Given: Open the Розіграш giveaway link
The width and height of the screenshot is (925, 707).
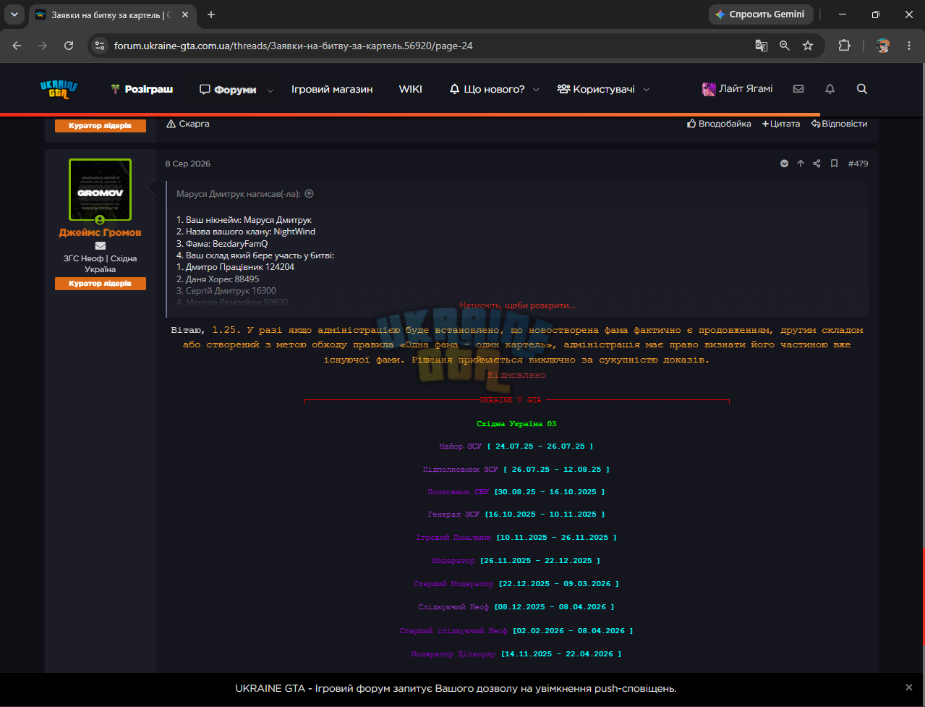Looking at the screenshot, I should pos(142,89).
